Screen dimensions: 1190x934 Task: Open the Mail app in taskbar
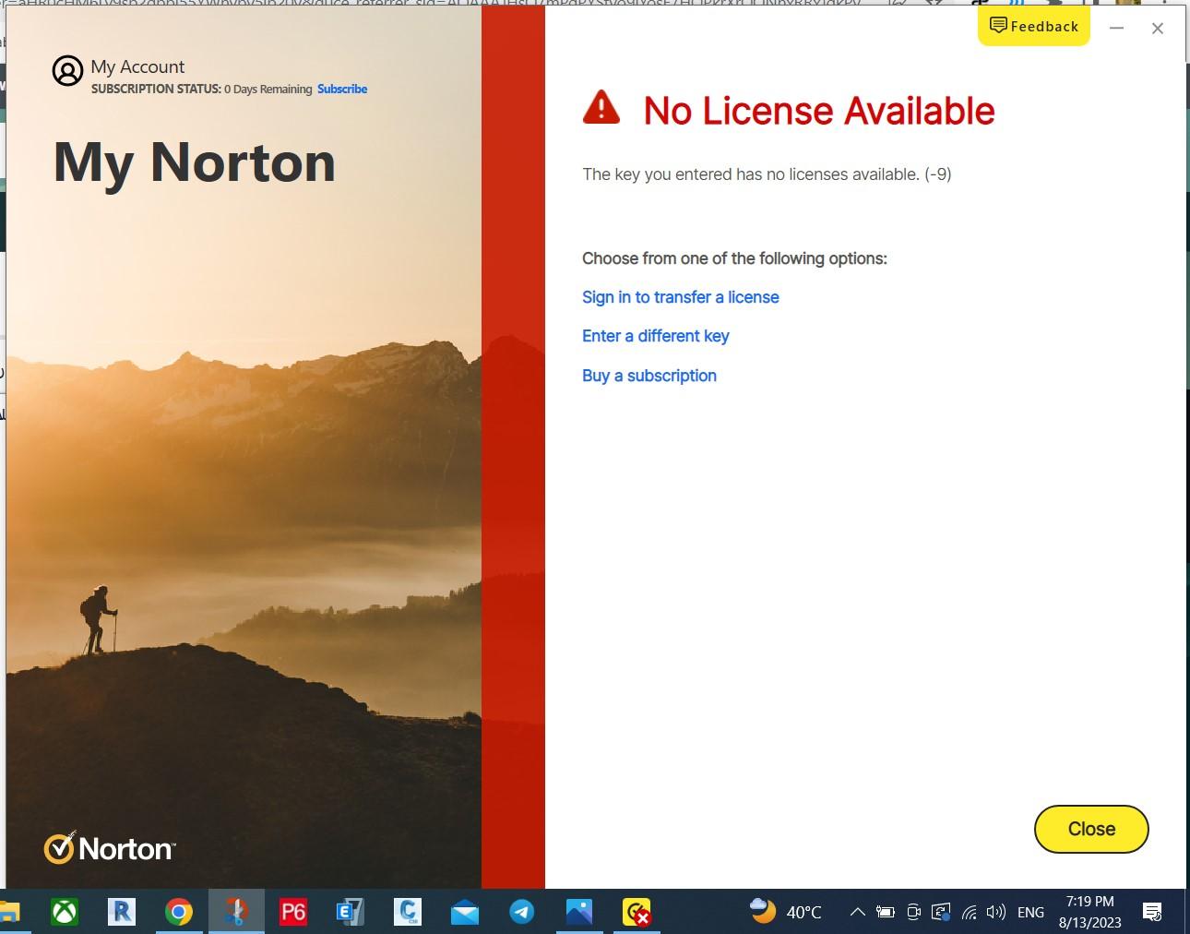[x=464, y=912]
